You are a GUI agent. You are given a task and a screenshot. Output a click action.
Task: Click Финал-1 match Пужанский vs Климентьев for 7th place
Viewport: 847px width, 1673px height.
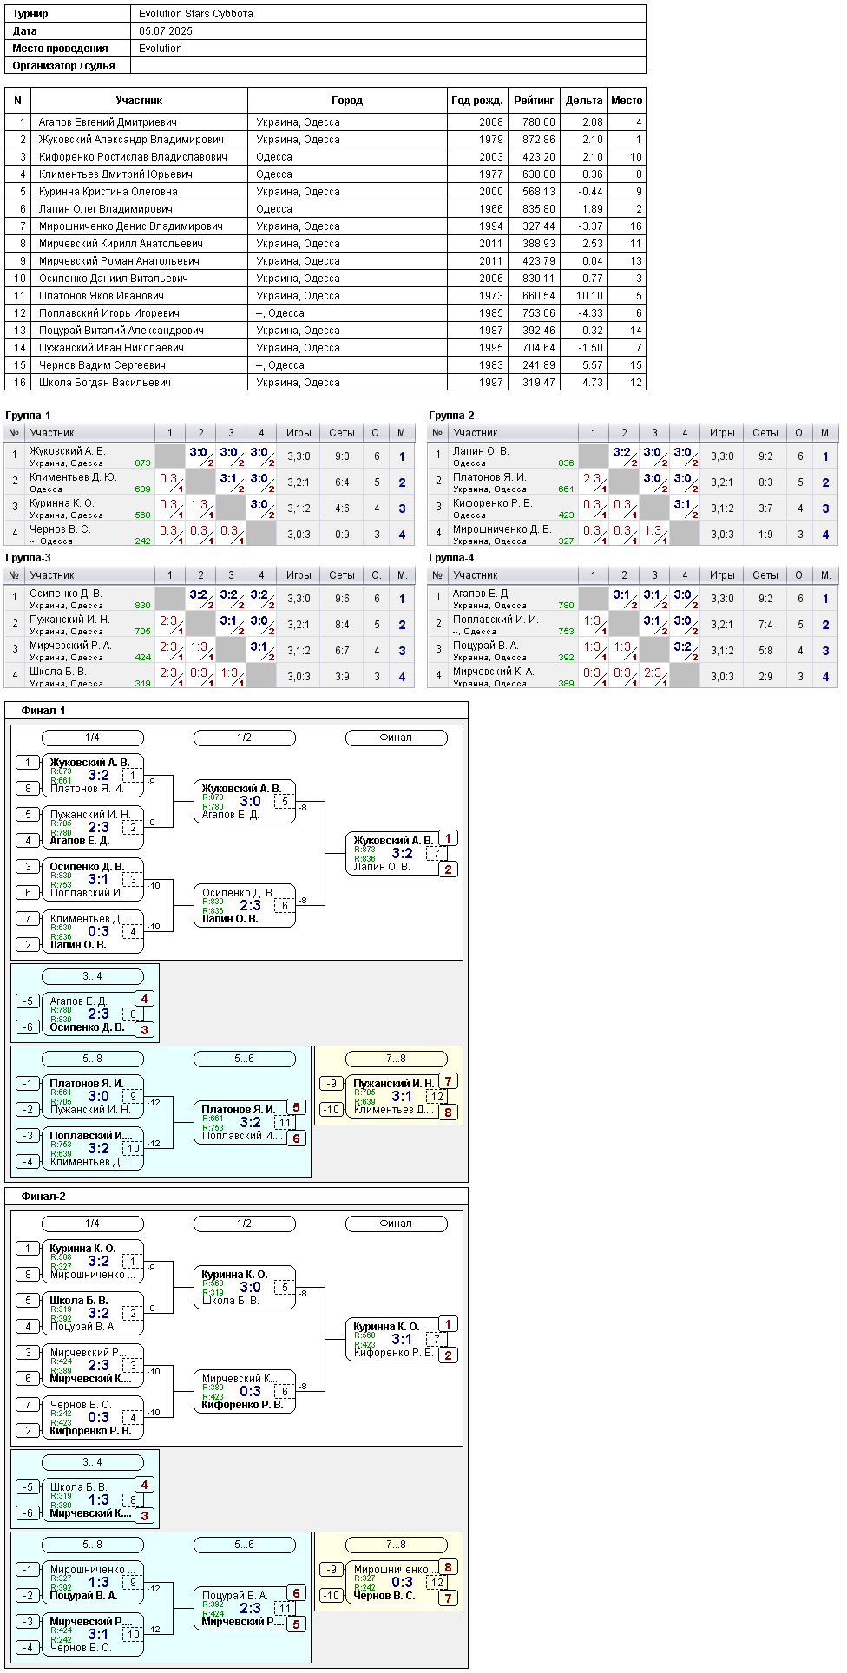pos(397,1097)
